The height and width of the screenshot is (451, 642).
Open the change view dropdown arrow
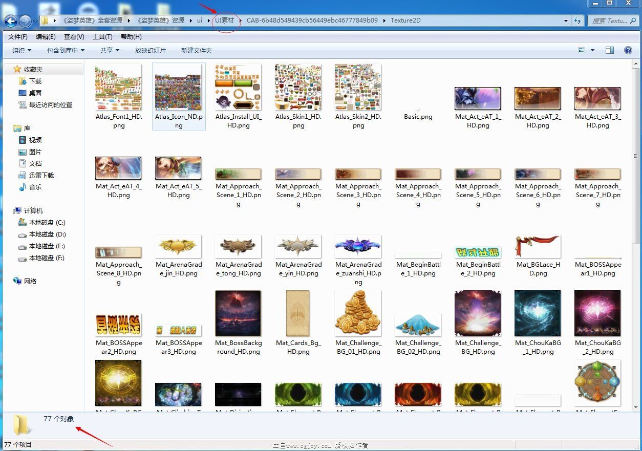pos(593,50)
